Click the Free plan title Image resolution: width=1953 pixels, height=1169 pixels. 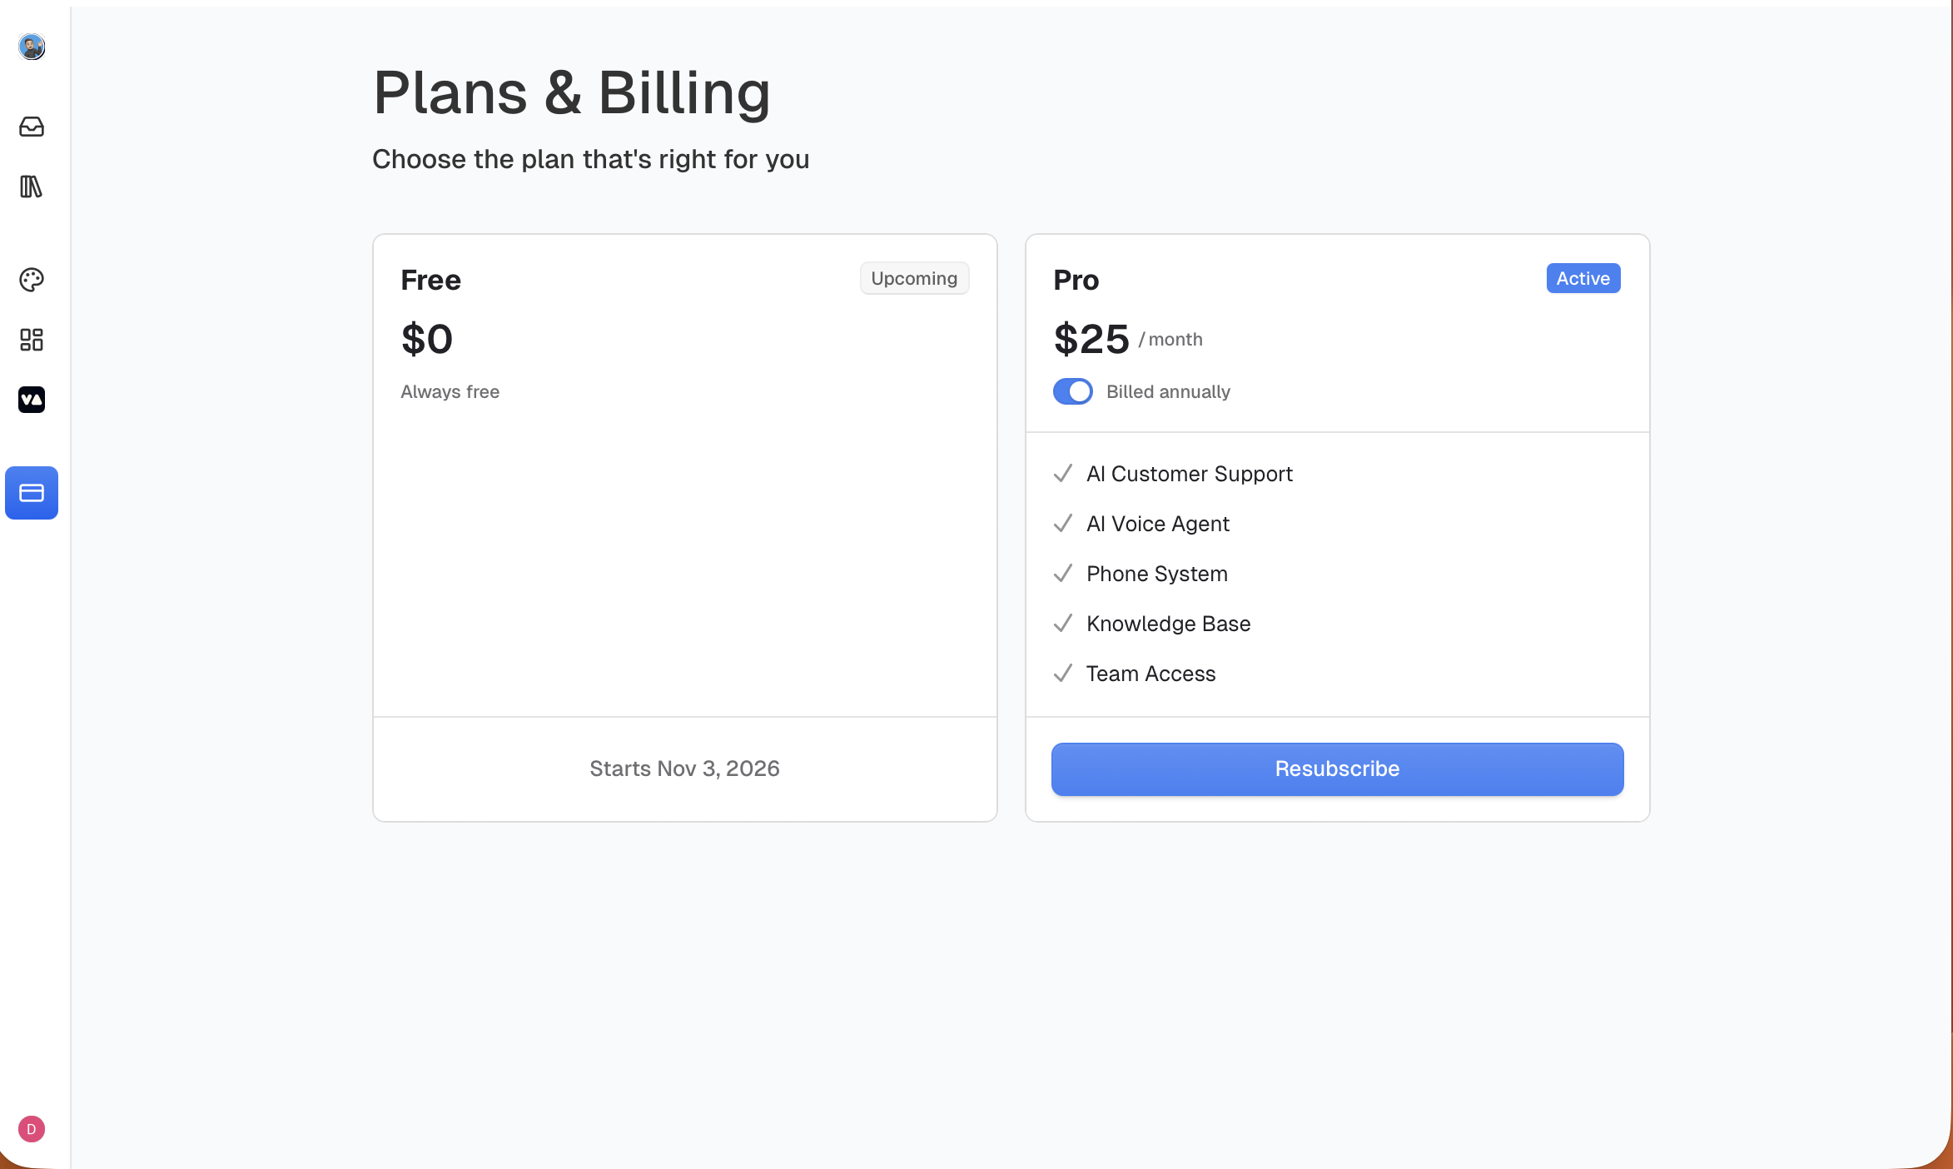click(430, 280)
